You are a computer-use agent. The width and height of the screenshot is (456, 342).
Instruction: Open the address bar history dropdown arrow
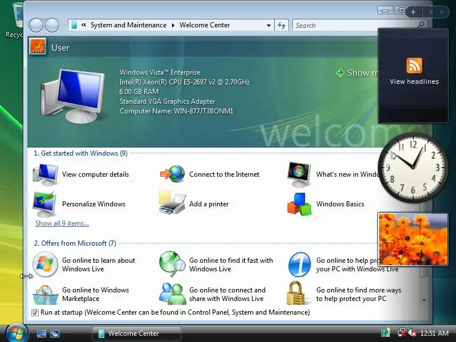tap(268, 25)
